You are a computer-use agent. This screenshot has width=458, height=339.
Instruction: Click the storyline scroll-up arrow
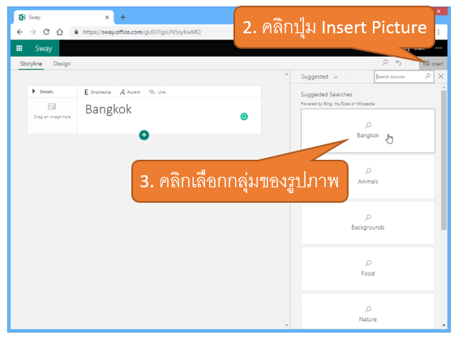pyautogui.click(x=286, y=75)
